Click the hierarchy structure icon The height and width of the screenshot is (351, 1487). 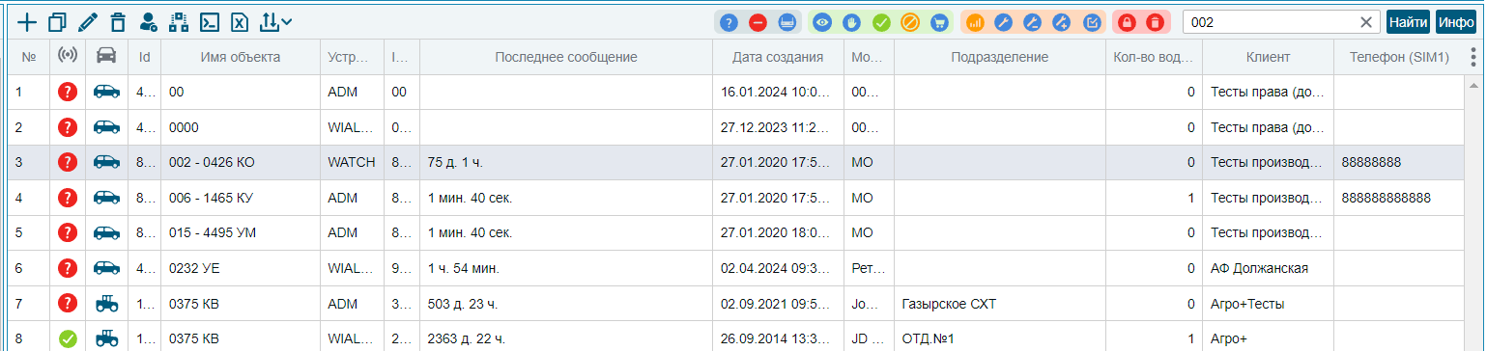179,21
